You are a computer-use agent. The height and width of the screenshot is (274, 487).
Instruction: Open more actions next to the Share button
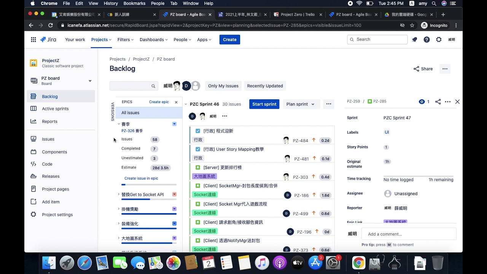pyautogui.click(x=445, y=69)
